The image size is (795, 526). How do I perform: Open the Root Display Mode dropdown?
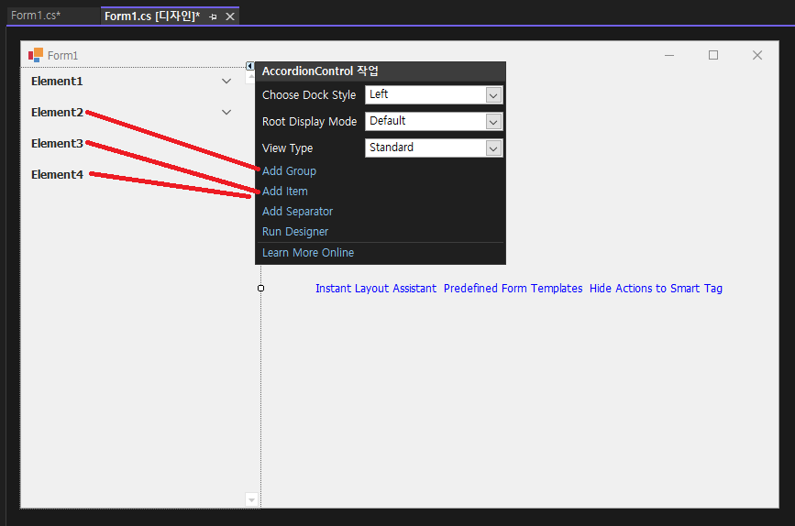click(493, 122)
